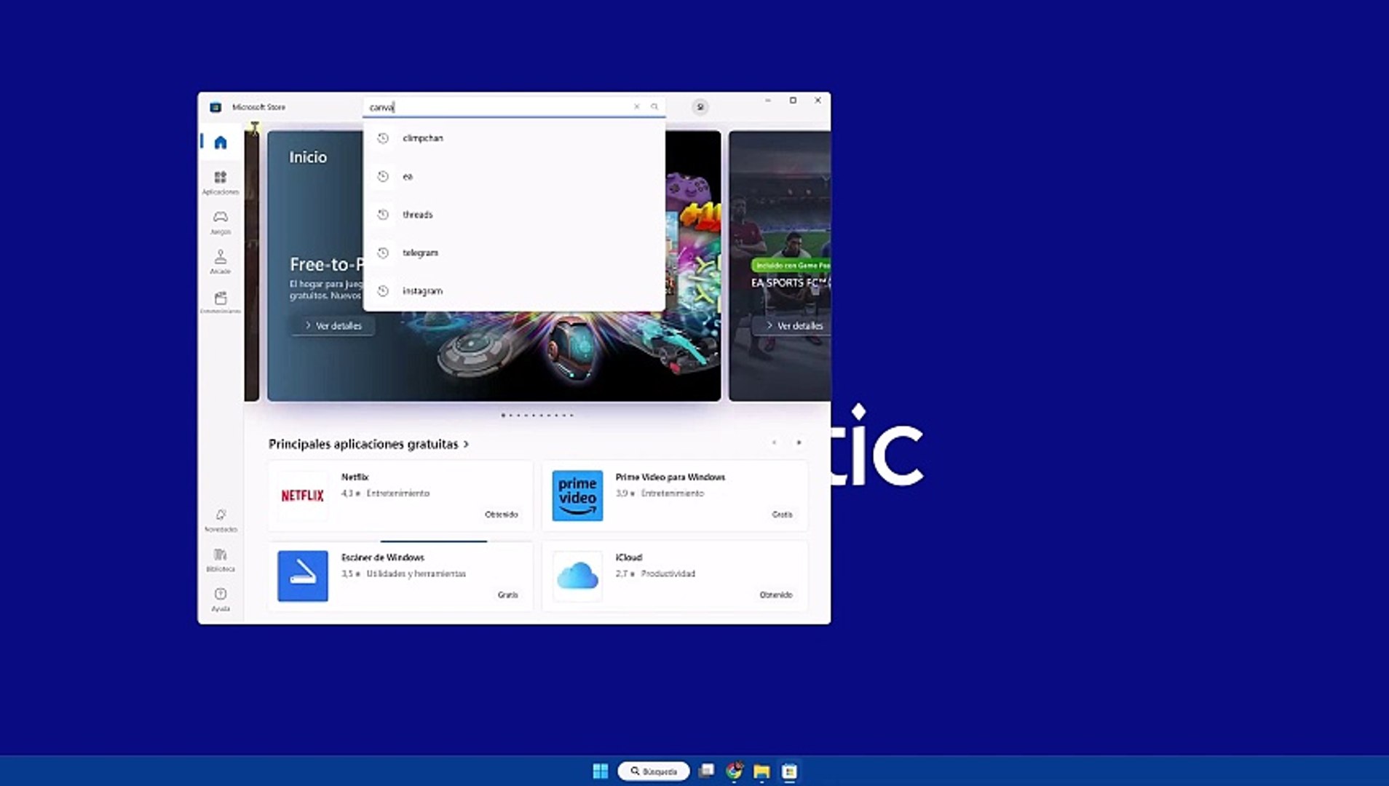Select the Juegos sidebar icon
Screen dimensions: 1389x786
tap(220, 221)
